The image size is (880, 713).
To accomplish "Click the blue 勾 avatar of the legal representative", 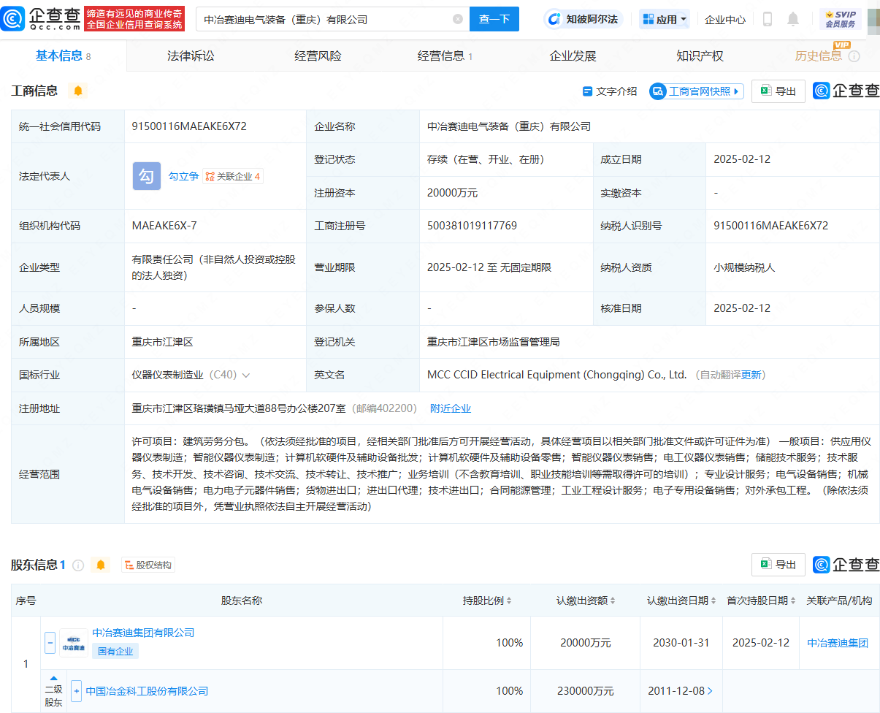I will [x=147, y=176].
